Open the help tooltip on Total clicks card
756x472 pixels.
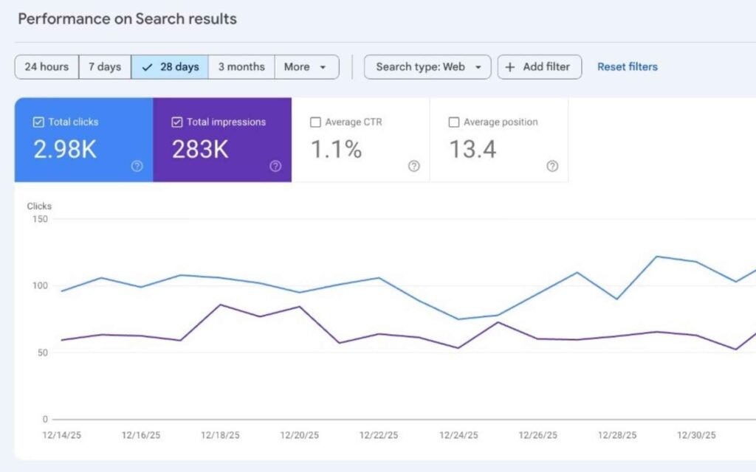pyautogui.click(x=137, y=167)
